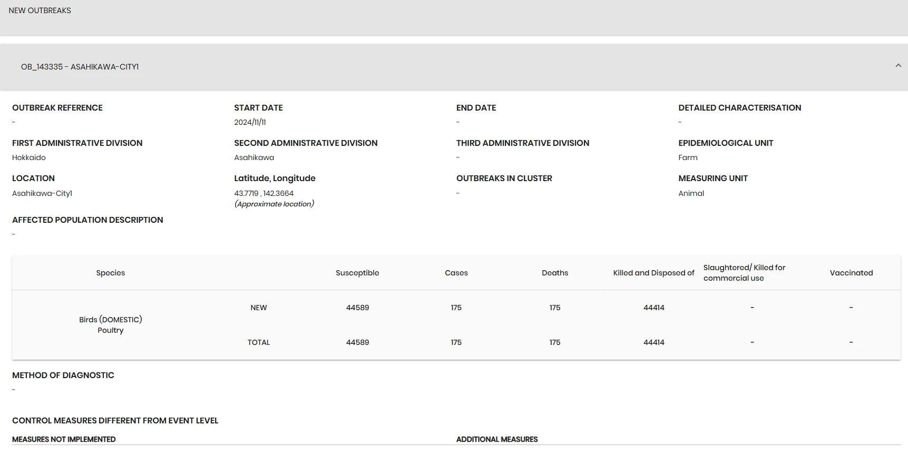Screen dimensions: 908x455
Task: Click the NEW row susceptible value 44589
Action: click(357, 308)
